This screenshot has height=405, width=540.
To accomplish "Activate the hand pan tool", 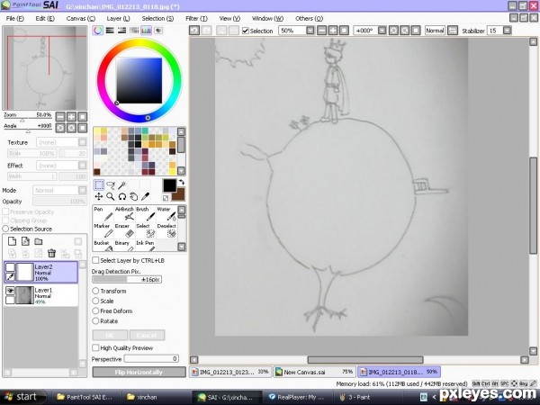I will tap(133, 196).
